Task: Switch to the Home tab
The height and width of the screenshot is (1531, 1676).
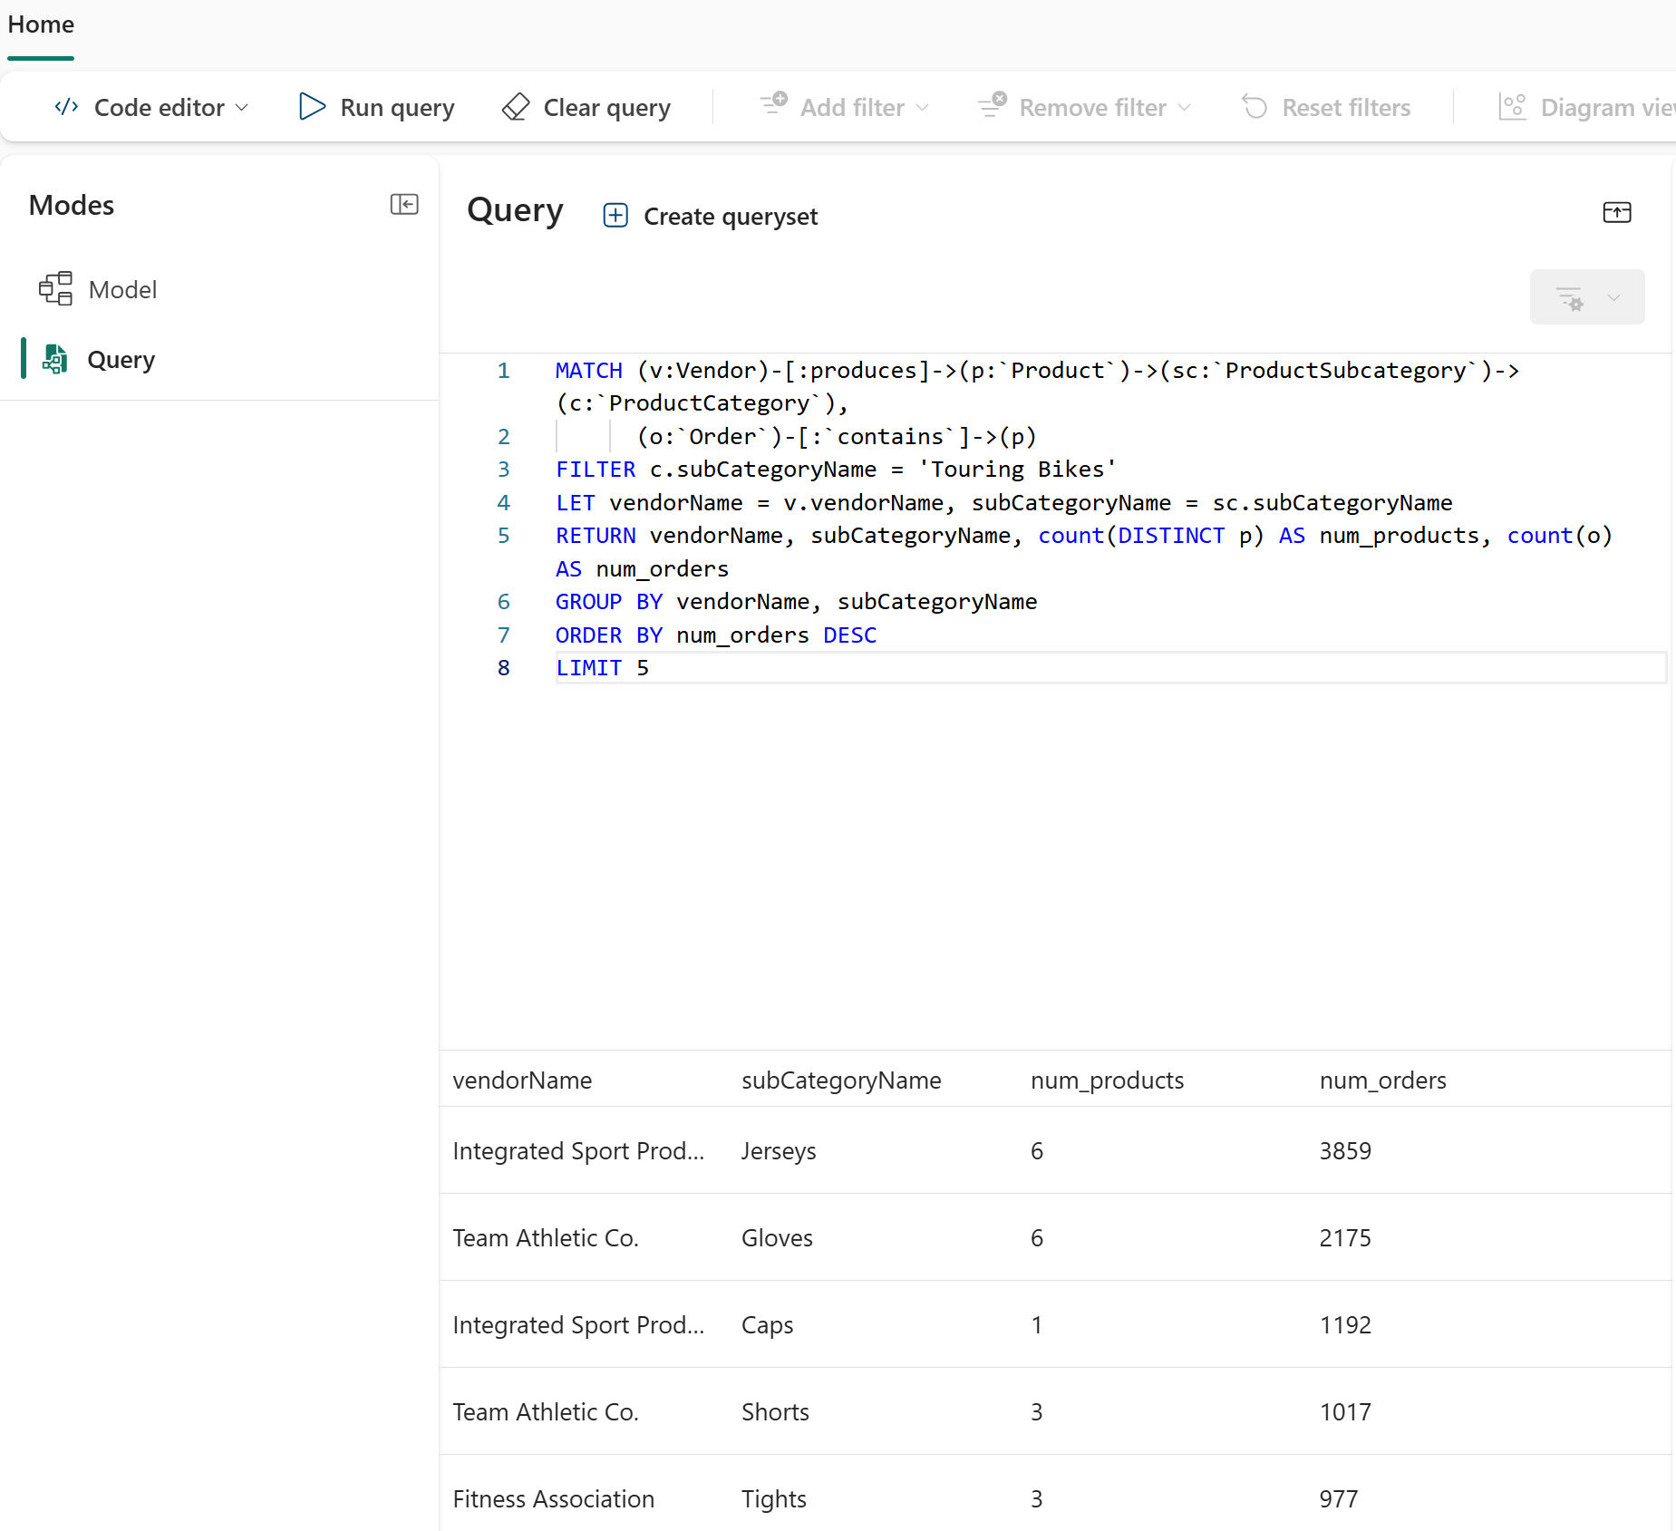Action: click(41, 24)
